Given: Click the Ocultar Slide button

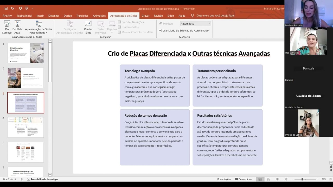Looking at the screenshot, I should pos(88,27).
